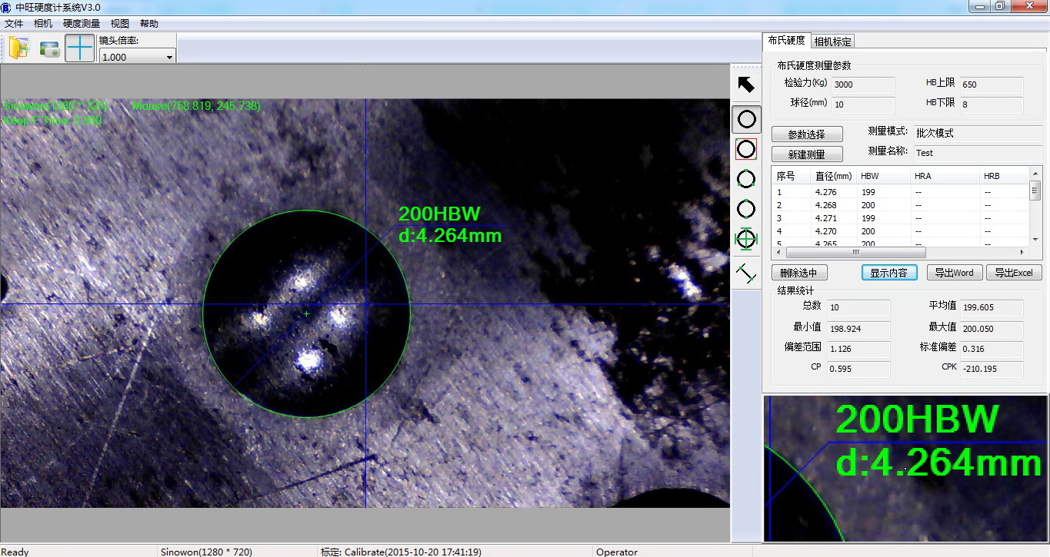Open image file with folder icon
The width and height of the screenshot is (1050, 557).
pyautogui.click(x=18, y=48)
